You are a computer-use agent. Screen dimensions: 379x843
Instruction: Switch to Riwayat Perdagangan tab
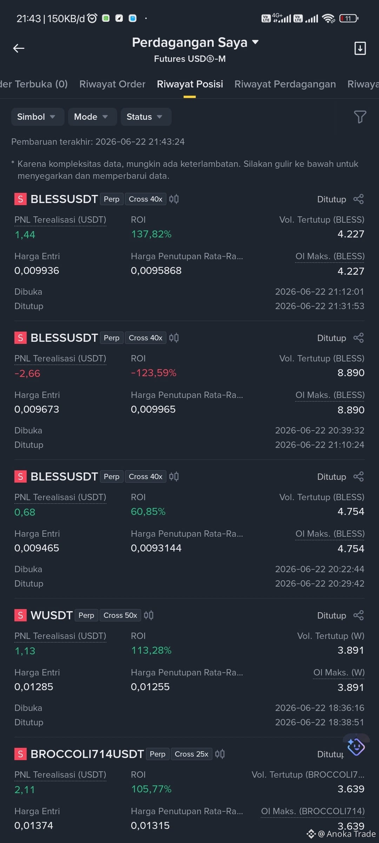click(x=285, y=84)
